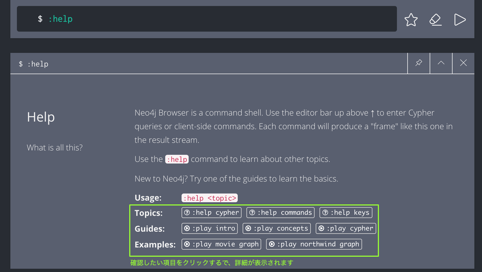The width and height of the screenshot is (482, 272).
Task: Click the :help <topic> usage code
Action: [210, 198]
